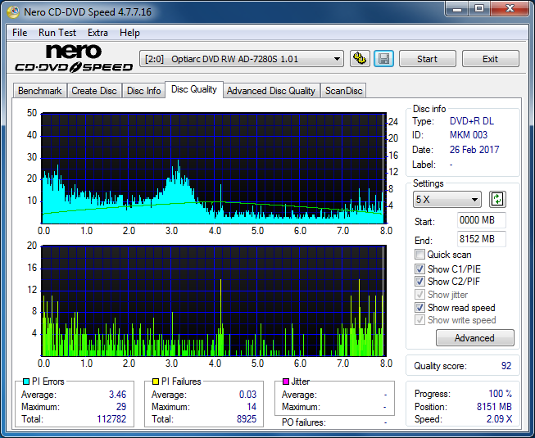Toggle Show C2/PIF checkbox
535x438 pixels.
pyautogui.click(x=419, y=282)
